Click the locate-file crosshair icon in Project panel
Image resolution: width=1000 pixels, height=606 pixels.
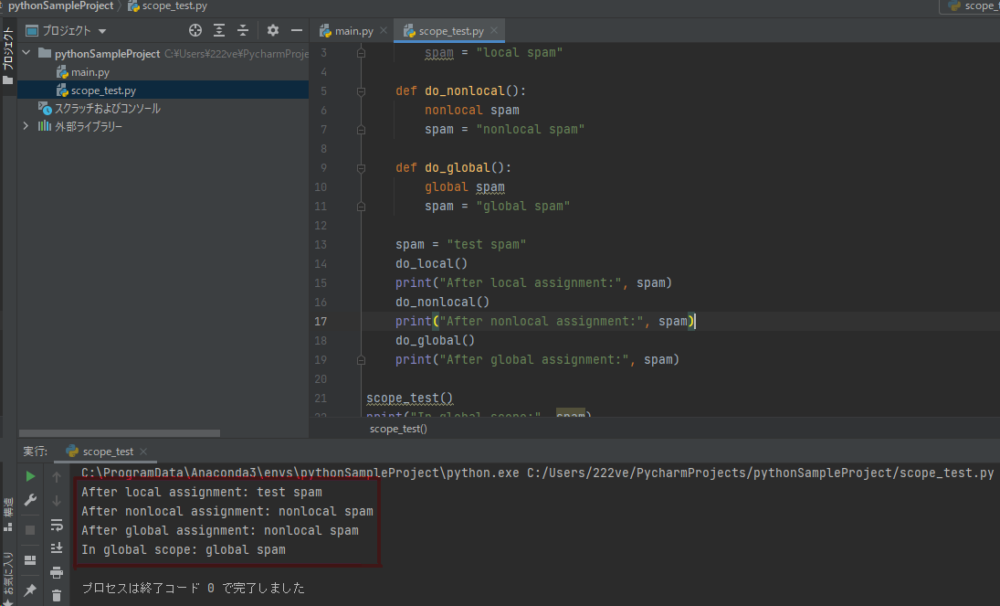pyautogui.click(x=195, y=30)
